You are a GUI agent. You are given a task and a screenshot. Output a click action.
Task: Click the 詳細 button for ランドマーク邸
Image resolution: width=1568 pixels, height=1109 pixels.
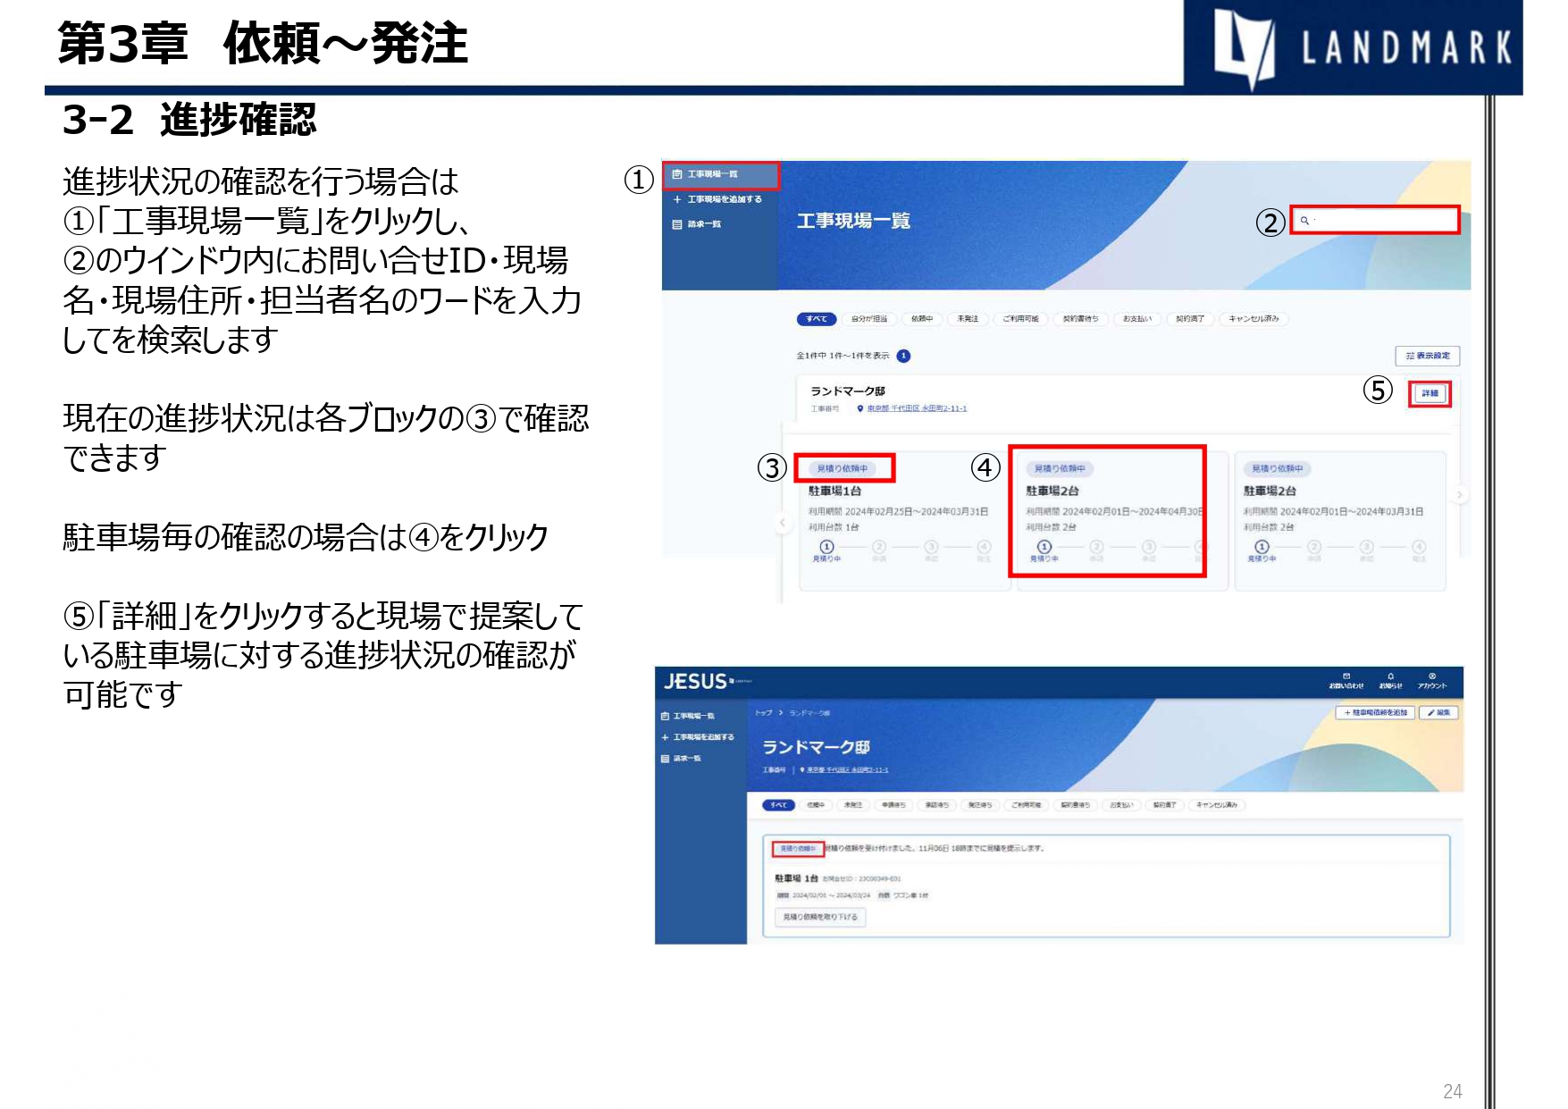[x=1430, y=393]
